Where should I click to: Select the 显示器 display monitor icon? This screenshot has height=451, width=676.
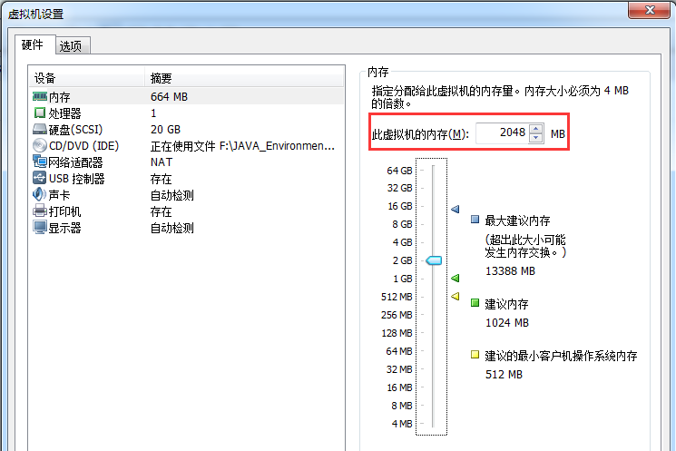click(x=40, y=227)
